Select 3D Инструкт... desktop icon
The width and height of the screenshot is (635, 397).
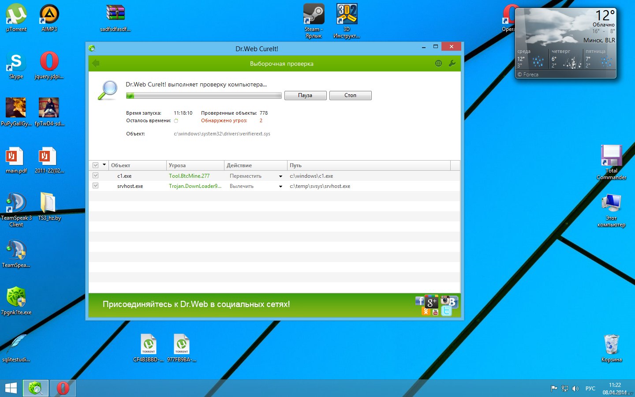click(347, 21)
